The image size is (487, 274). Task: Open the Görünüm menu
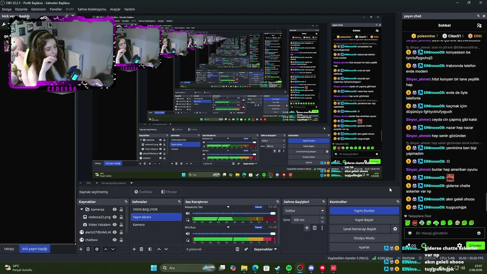[x=38, y=9]
